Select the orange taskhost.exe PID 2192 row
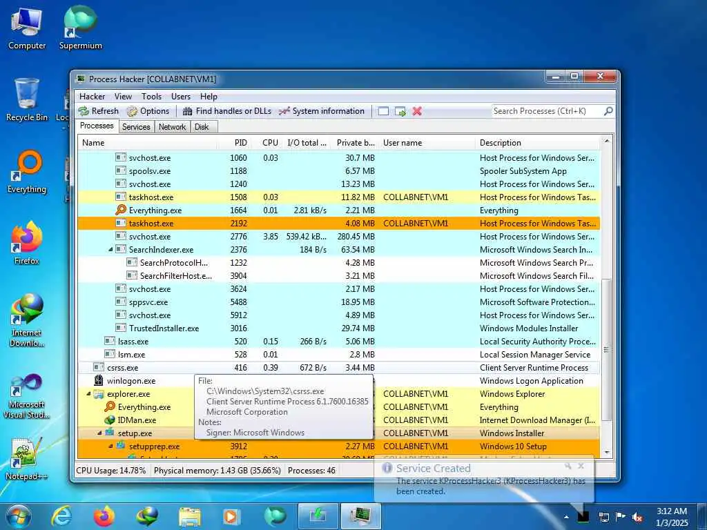707x530 pixels. (339, 224)
